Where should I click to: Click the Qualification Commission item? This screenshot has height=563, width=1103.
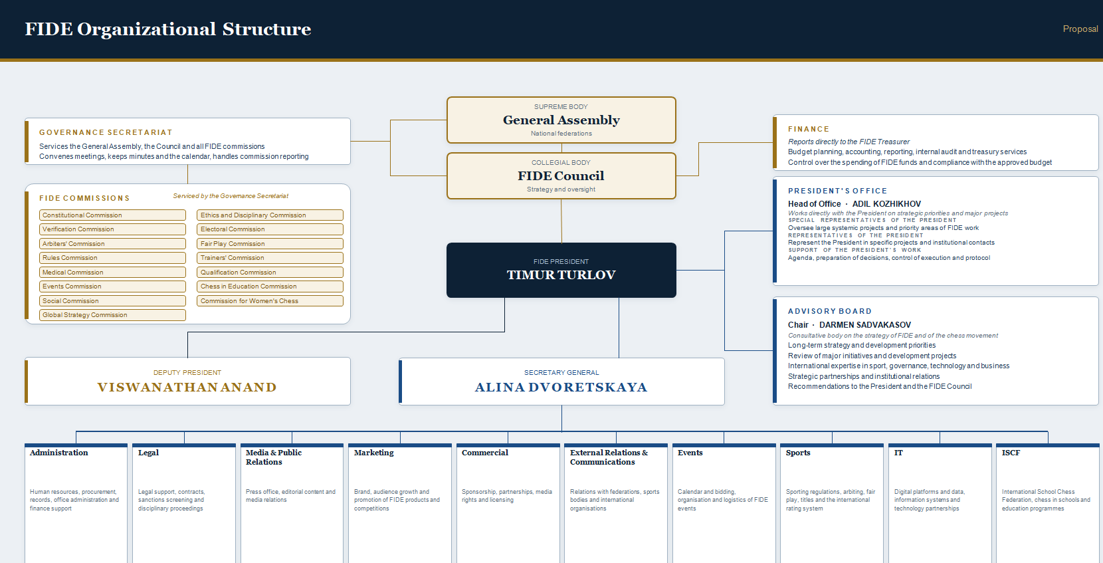click(270, 273)
